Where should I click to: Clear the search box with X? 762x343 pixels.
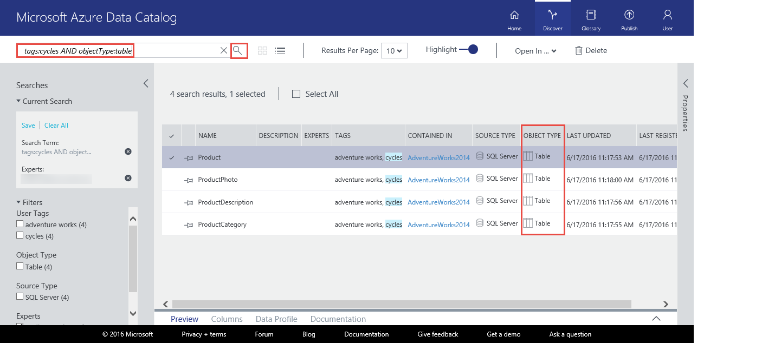[223, 50]
